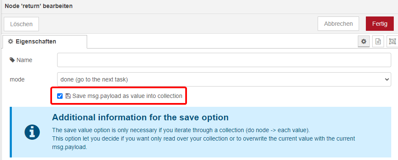Screen dimensions: 398x160
Task: Switch to the Eigenschaften tab
Action: click(x=45, y=41)
